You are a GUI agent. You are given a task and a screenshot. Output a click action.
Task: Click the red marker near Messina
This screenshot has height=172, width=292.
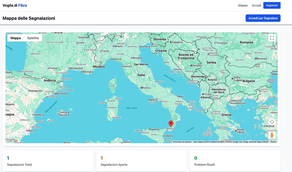click(171, 124)
